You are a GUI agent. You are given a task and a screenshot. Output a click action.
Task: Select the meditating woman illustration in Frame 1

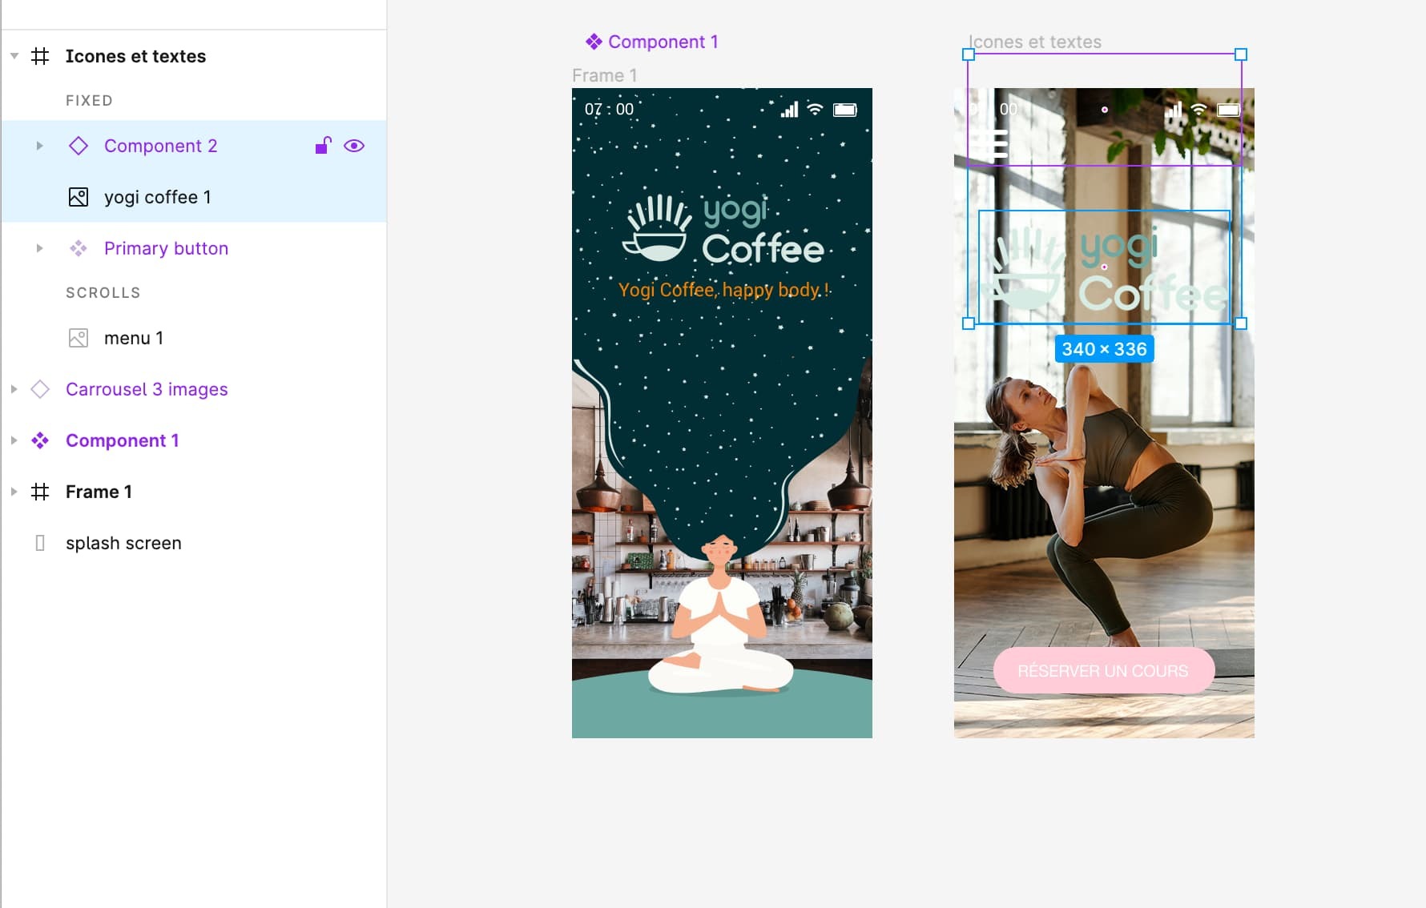[x=720, y=613]
